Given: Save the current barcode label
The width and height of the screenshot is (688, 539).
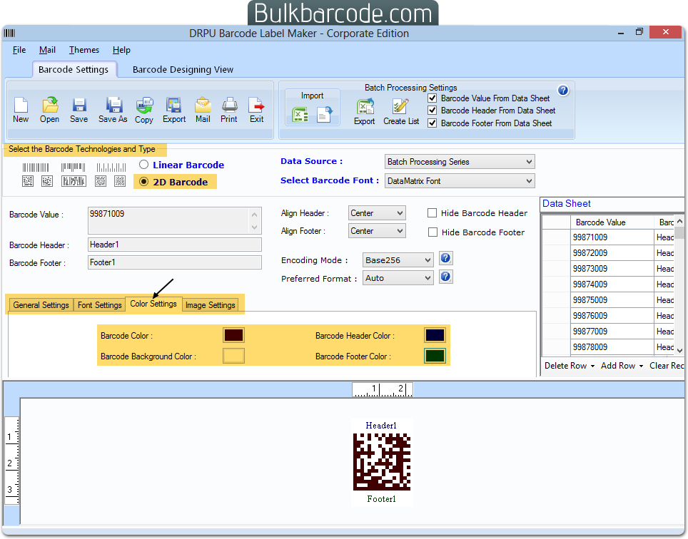Looking at the screenshot, I should 79,105.
